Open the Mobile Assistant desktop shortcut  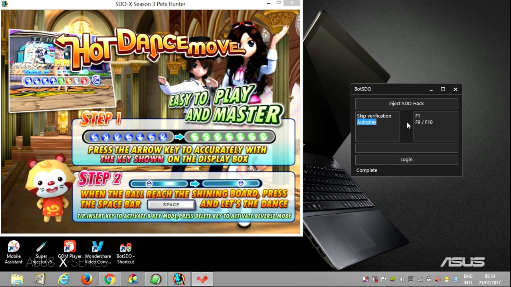click(x=14, y=252)
